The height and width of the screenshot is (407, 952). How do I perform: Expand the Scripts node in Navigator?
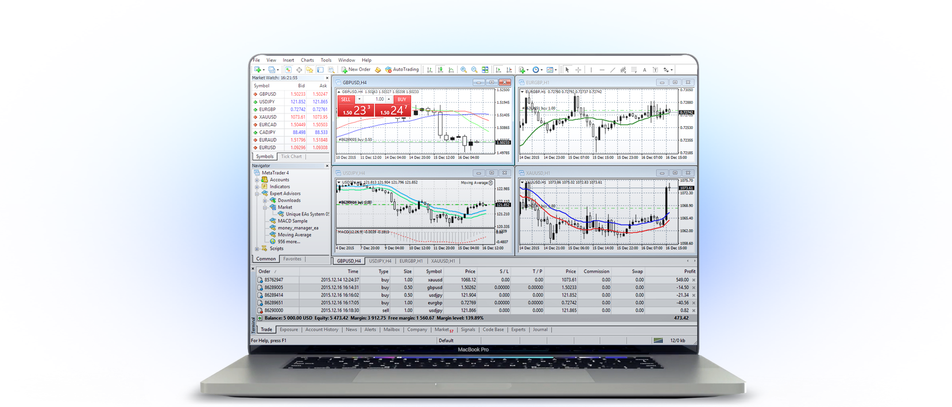(257, 249)
